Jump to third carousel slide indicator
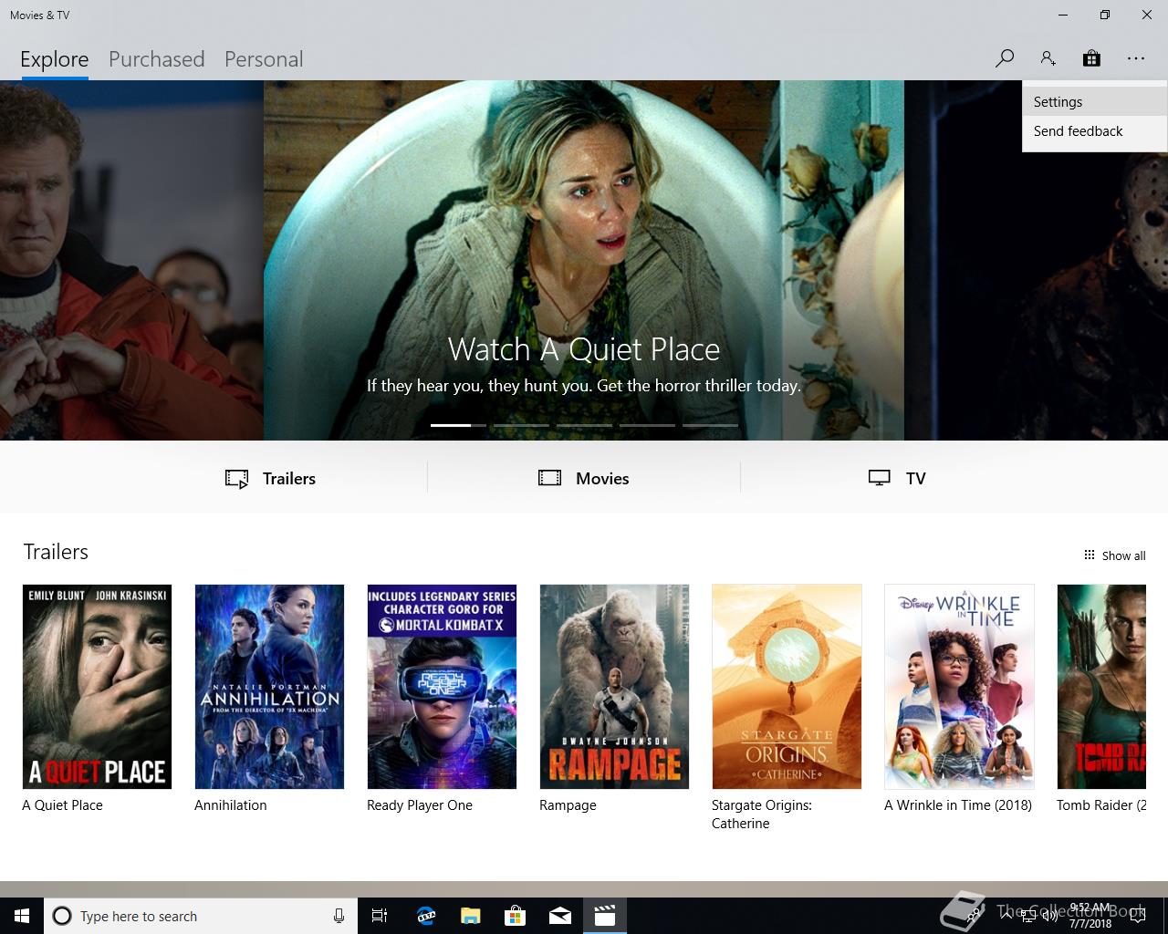1168x934 pixels. (584, 425)
